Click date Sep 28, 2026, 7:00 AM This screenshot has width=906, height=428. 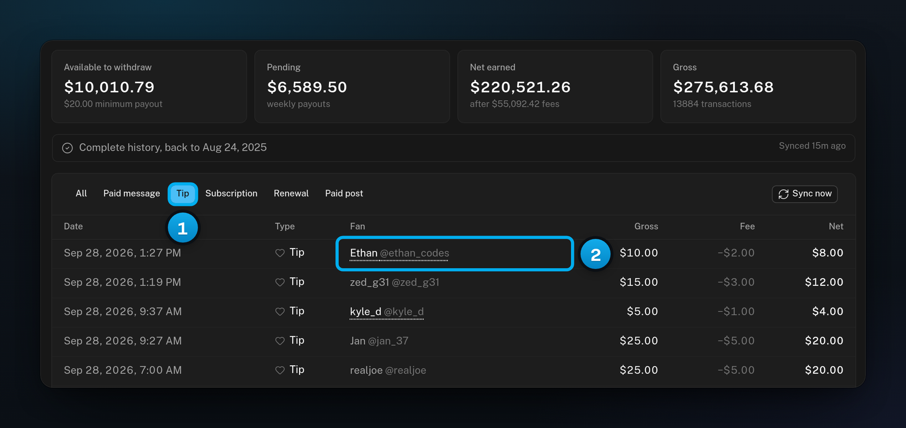pos(123,370)
